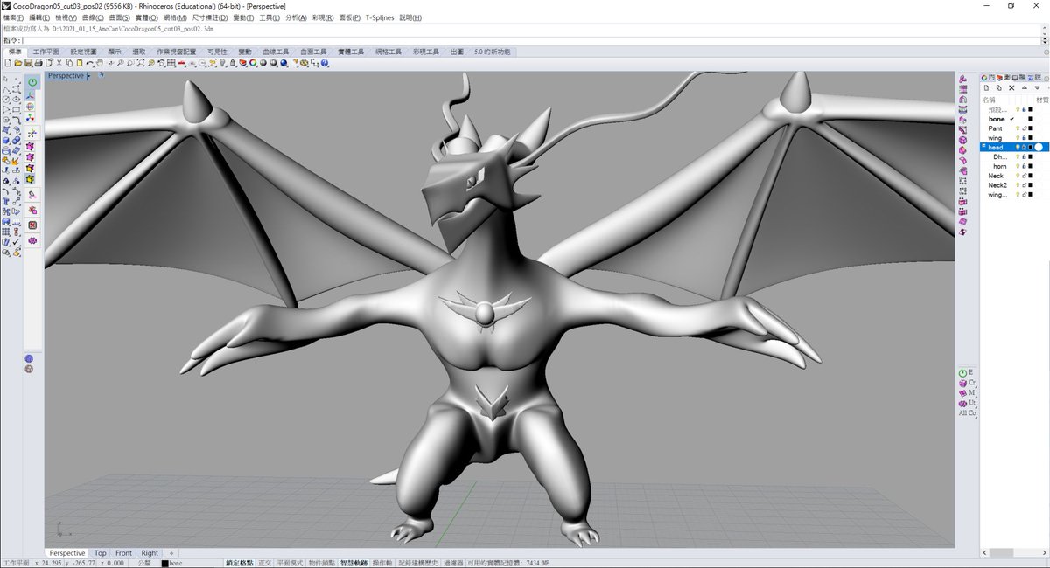Click the Move layer up triangle

point(1025,87)
